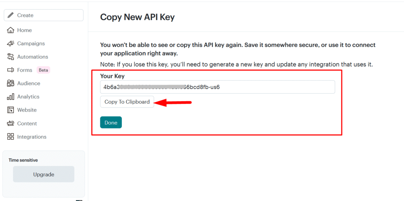Click the Automations workflow icon
Screen dimensions: 404x201
pos(11,57)
